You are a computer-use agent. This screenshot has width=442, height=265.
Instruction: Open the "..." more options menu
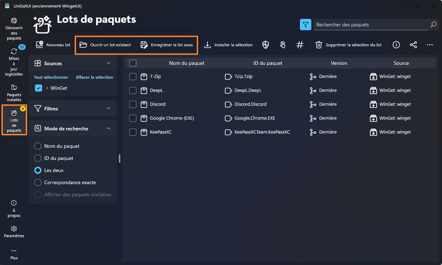coord(430,45)
